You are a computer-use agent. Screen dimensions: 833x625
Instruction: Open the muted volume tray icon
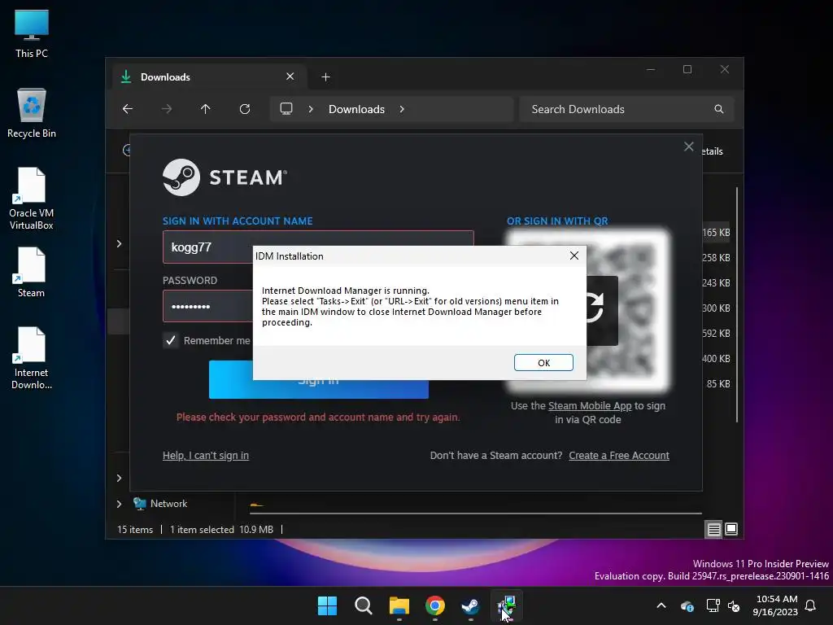[735, 605]
